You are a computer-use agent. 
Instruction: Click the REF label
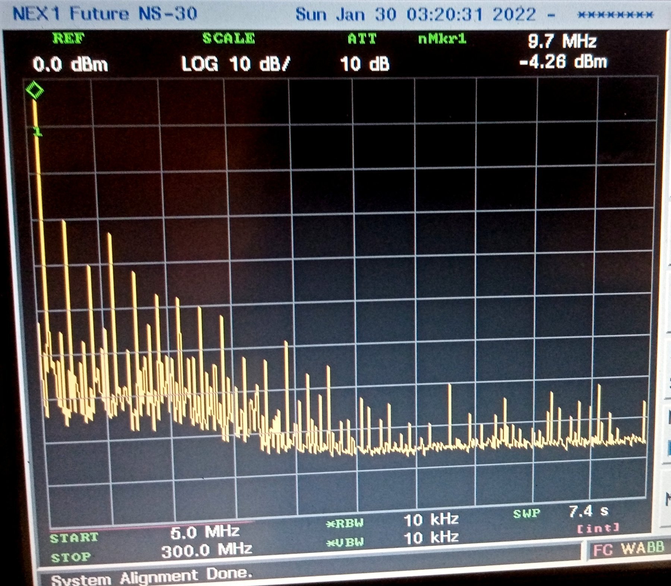[x=69, y=38]
